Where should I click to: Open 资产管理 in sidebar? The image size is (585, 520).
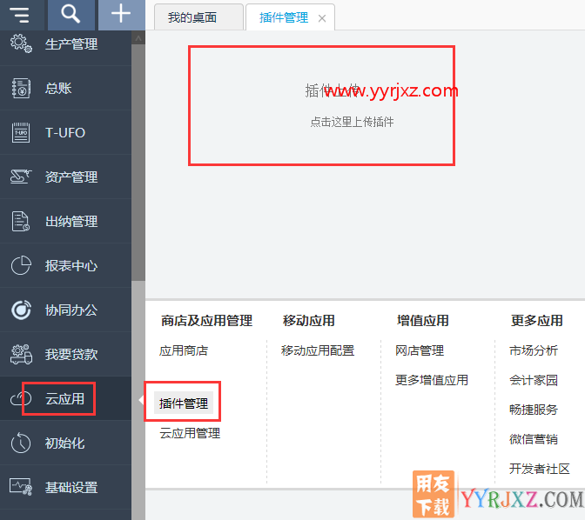71,177
